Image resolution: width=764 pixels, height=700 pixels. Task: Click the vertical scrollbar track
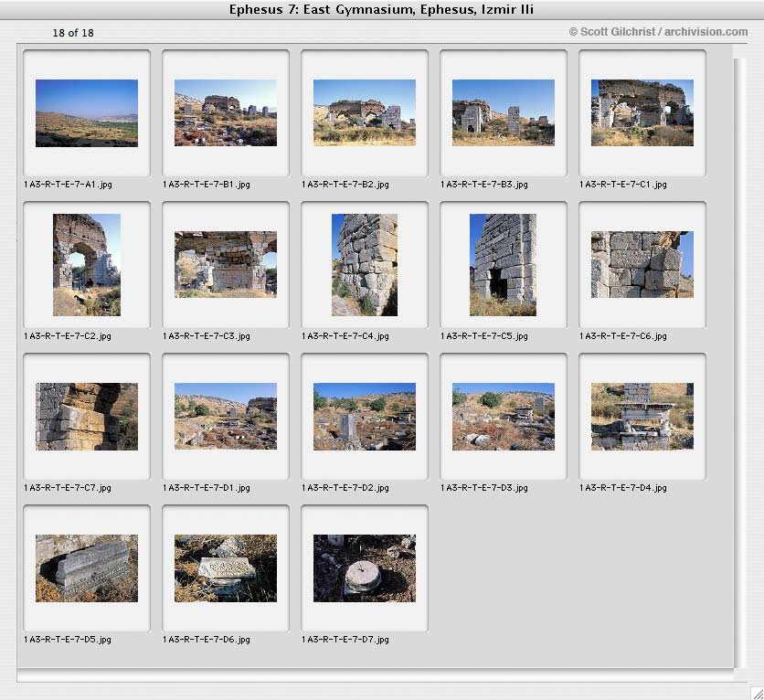(739, 363)
